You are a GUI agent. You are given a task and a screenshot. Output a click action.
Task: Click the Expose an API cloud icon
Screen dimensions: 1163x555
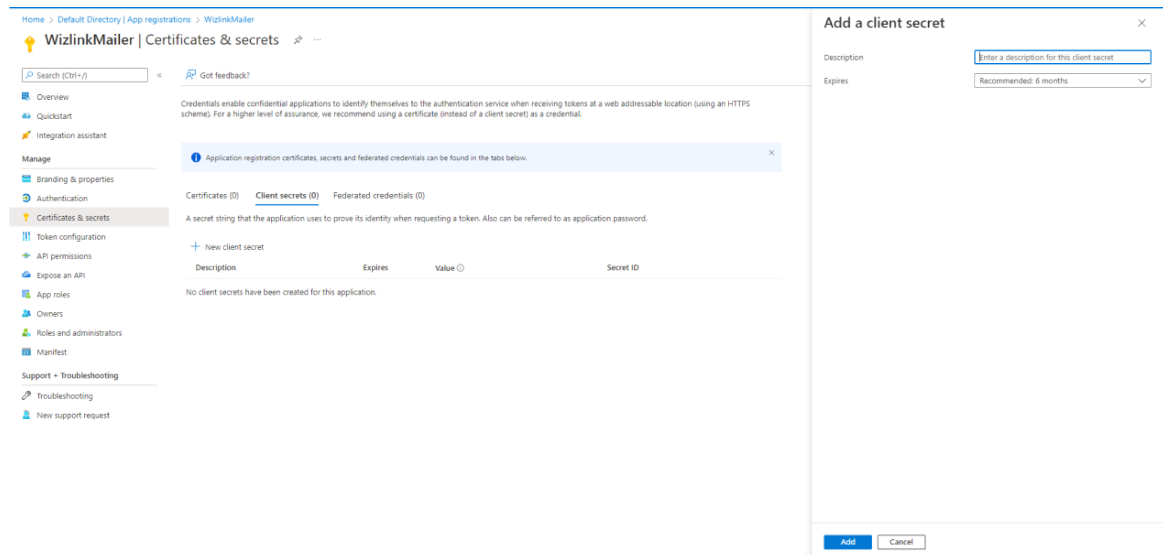pyautogui.click(x=26, y=275)
